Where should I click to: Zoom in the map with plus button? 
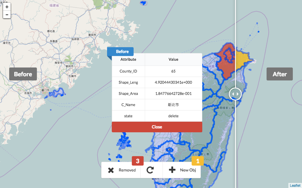pyautogui.click(x=7, y=7)
